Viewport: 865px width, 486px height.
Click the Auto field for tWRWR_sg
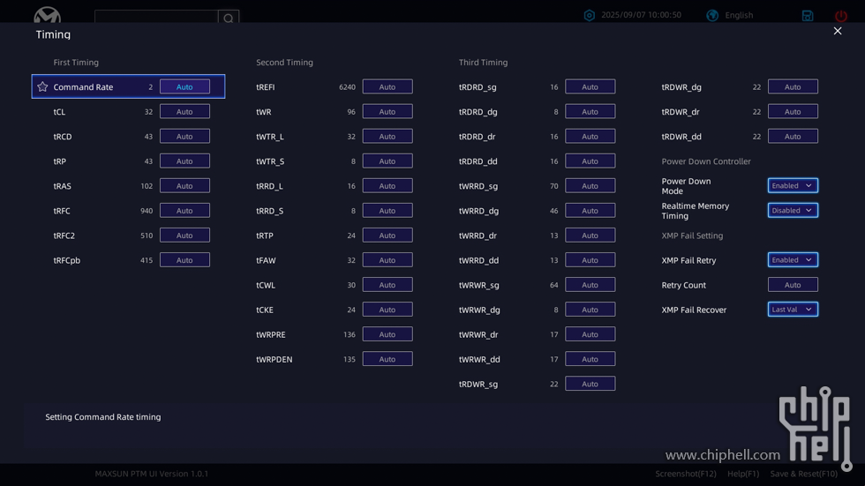coord(590,285)
